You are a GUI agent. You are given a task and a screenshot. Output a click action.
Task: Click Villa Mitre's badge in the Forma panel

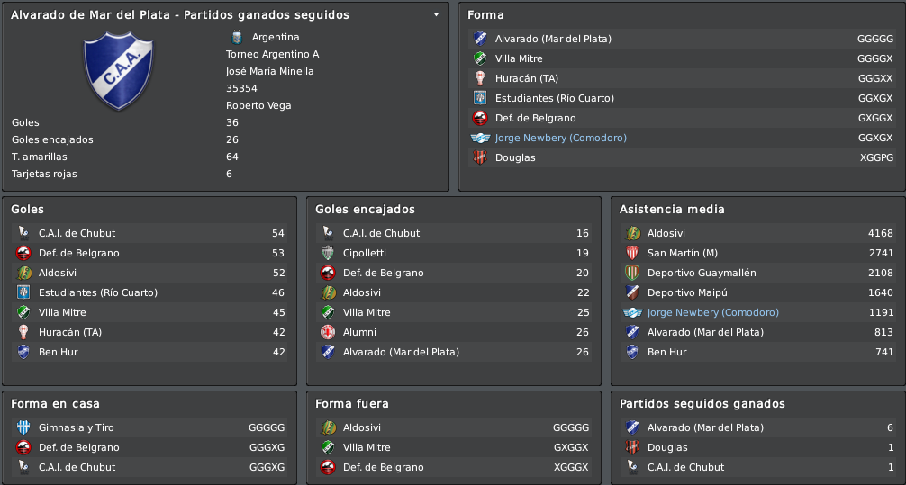[480, 58]
